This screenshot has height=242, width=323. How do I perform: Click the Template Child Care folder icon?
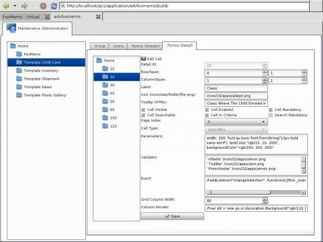coord(19,62)
